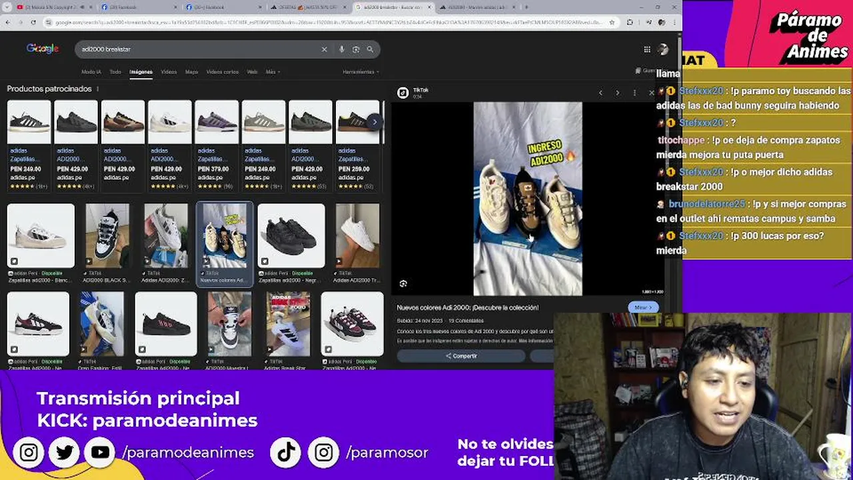
Task: Clear the adi2000 breakstar search box
Action: tap(325, 49)
